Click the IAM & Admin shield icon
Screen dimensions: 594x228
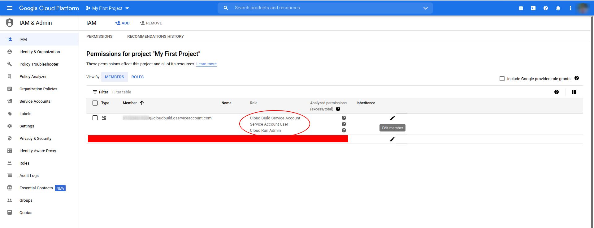point(10,23)
